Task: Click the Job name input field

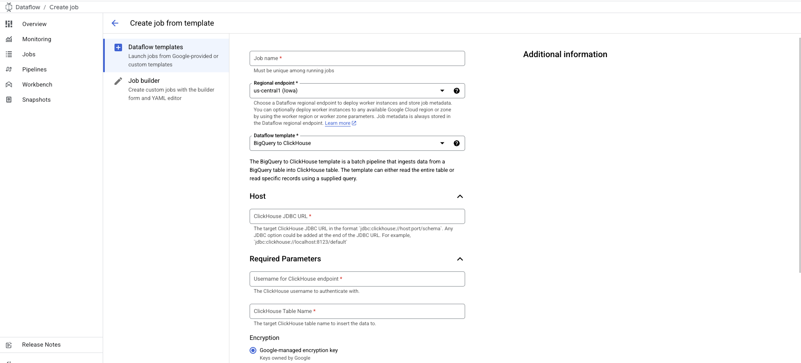Action: 357,58
